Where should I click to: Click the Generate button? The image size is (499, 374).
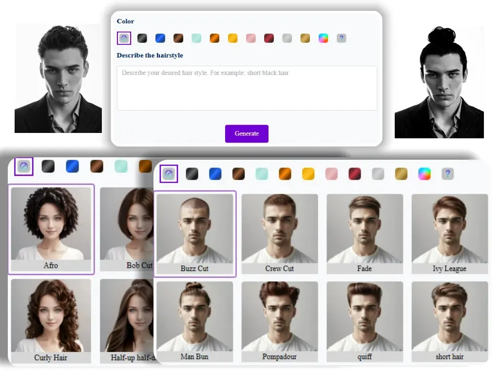click(247, 133)
